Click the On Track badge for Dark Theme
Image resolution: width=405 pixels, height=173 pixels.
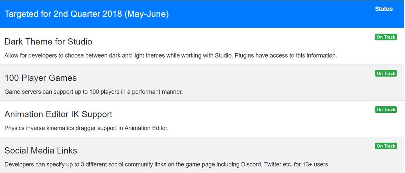click(386, 37)
